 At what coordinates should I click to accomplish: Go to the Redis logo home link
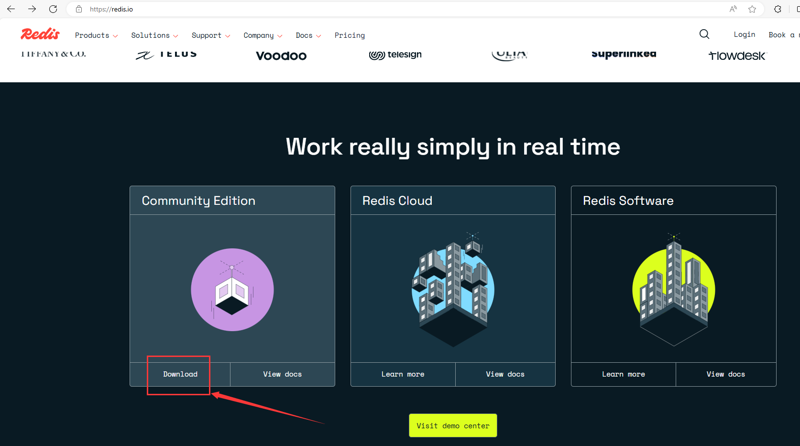click(40, 34)
